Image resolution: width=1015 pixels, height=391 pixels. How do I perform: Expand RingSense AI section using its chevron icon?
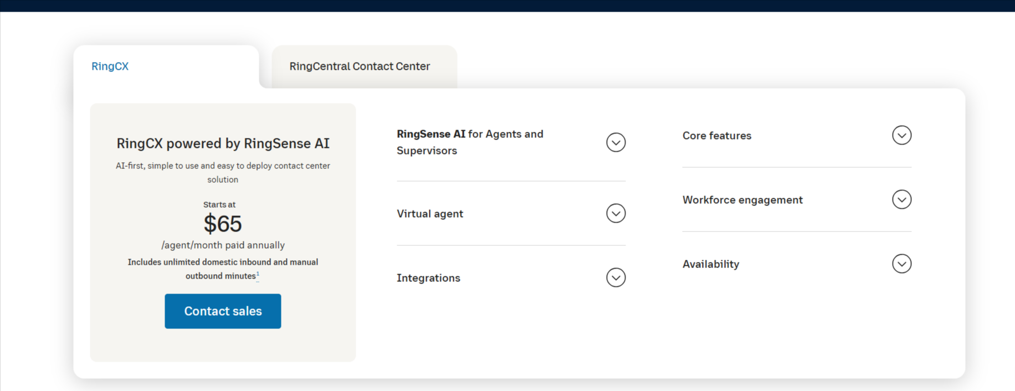tap(616, 142)
